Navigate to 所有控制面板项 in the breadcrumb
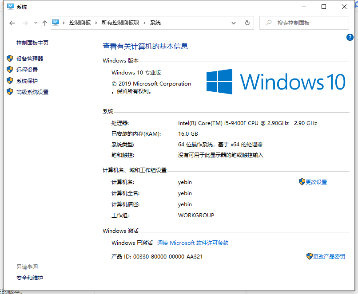The width and height of the screenshot is (358, 294). [120, 23]
